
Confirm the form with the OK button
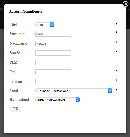click(15, 109)
